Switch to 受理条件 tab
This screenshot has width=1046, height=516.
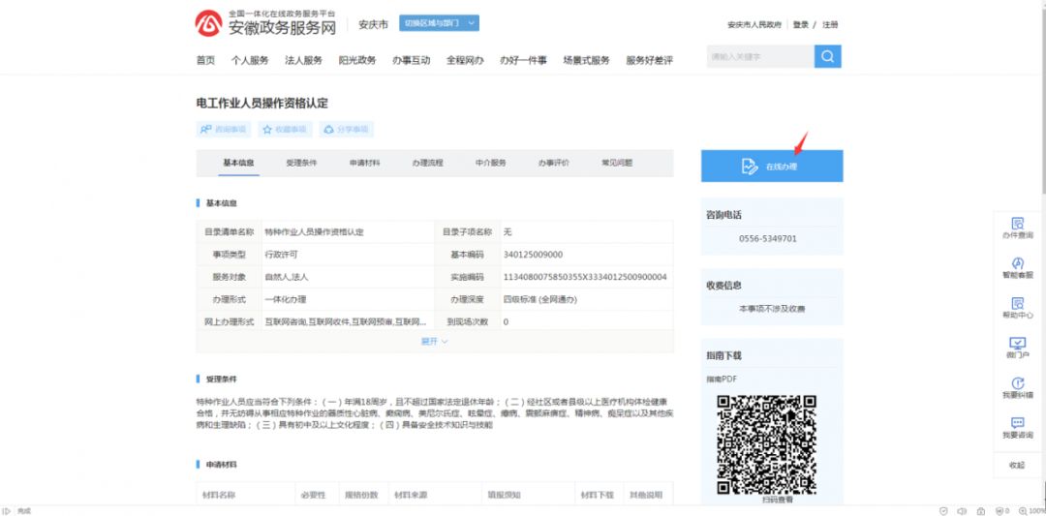point(301,163)
